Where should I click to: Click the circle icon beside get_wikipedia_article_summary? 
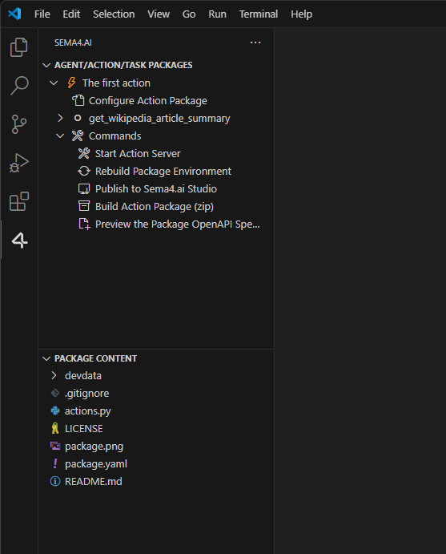(x=78, y=118)
